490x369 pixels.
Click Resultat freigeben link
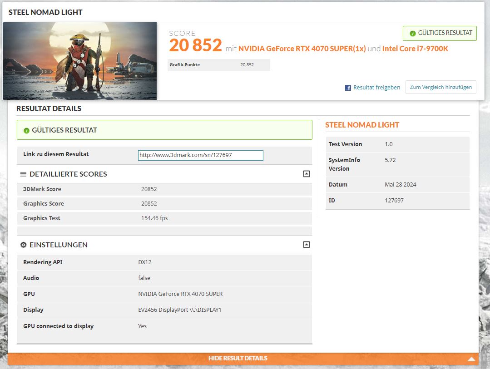point(376,88)
